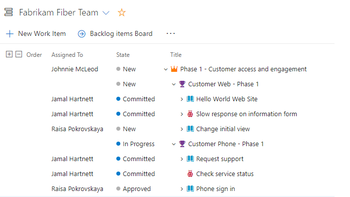Open the Check service status item
The image size is (350, 197).
[225, 174]
